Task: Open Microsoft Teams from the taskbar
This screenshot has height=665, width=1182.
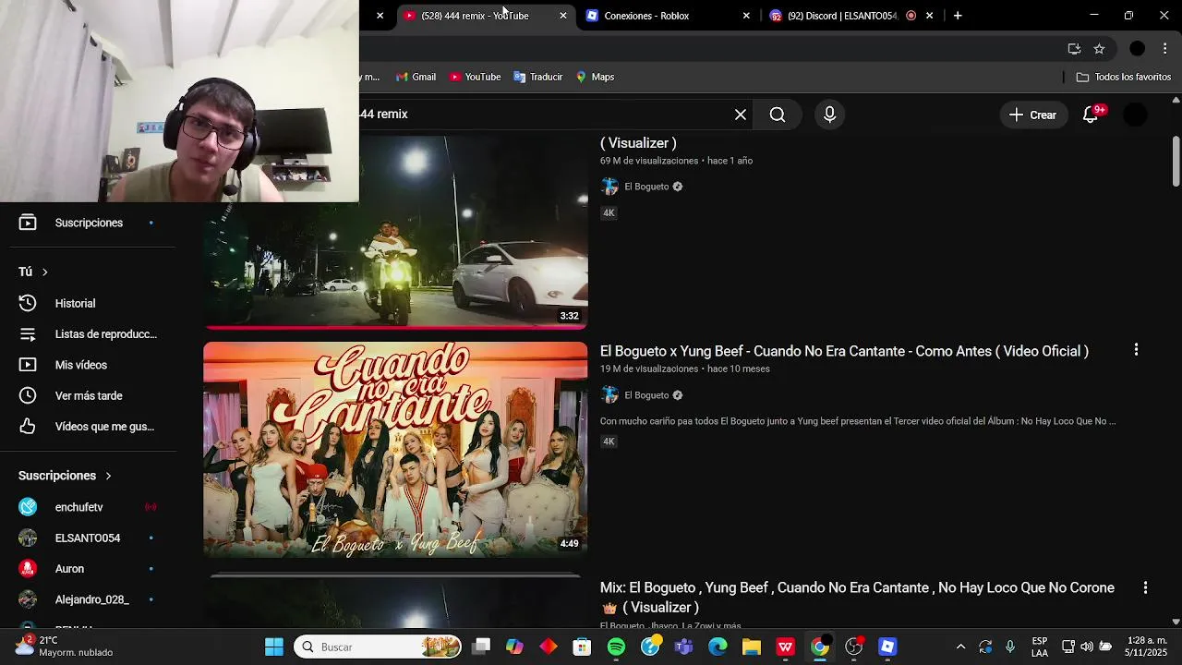Action: pos(684,647)
